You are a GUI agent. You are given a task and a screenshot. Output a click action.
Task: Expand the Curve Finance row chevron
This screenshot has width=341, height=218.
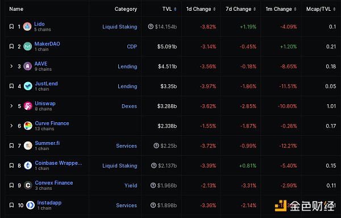11,126
